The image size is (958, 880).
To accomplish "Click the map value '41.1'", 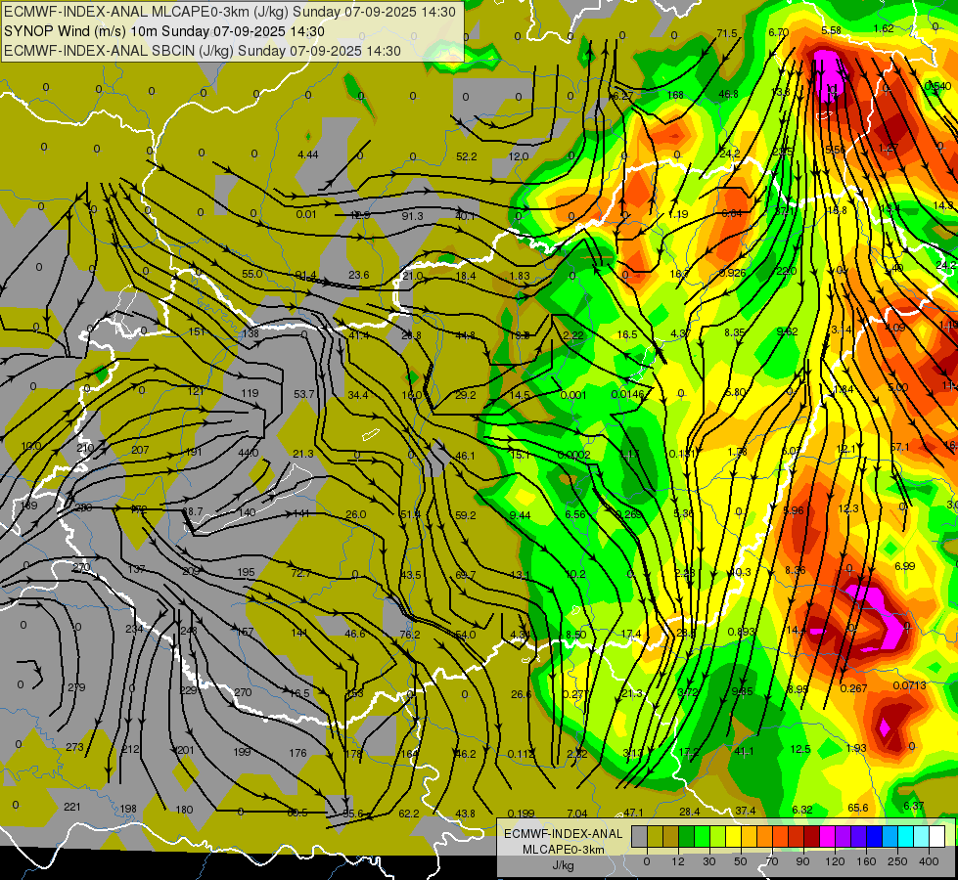I will point(744,752).
